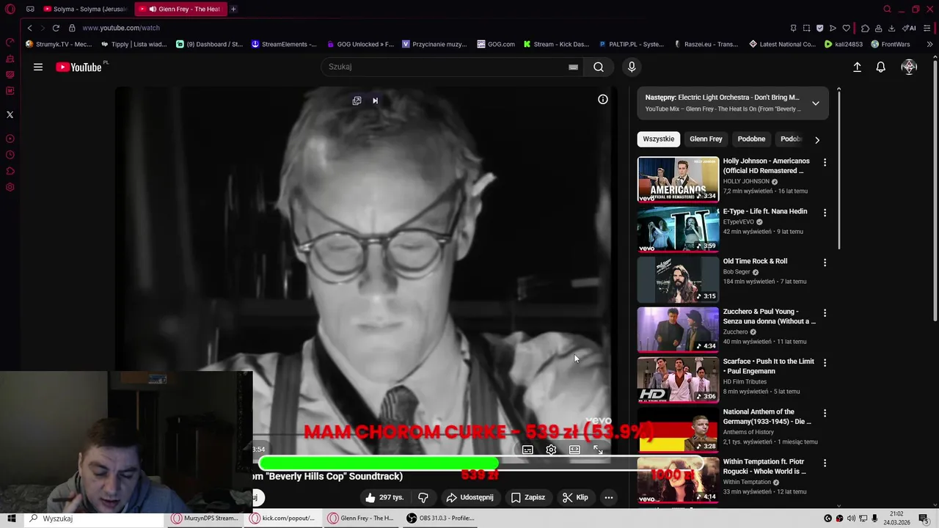The height and width of the screenshot is (528, 939).
Task: Open options for Scarface - Push It video
Action: pos(825,362)
